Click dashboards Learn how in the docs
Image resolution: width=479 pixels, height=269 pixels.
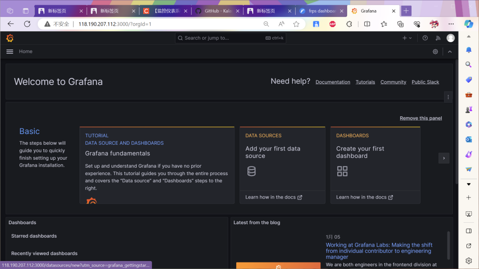(x=364, y=198)
